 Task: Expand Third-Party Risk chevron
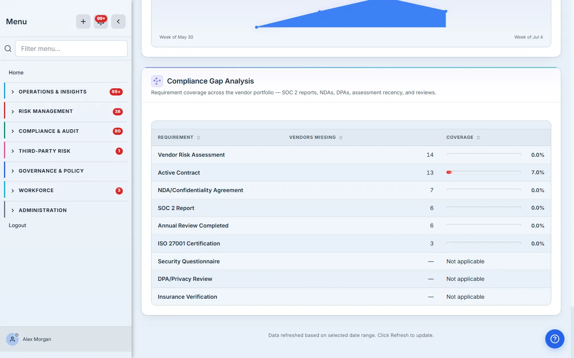point(13,151)
